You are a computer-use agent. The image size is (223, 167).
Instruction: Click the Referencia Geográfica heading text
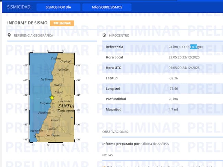pos(33,35)
